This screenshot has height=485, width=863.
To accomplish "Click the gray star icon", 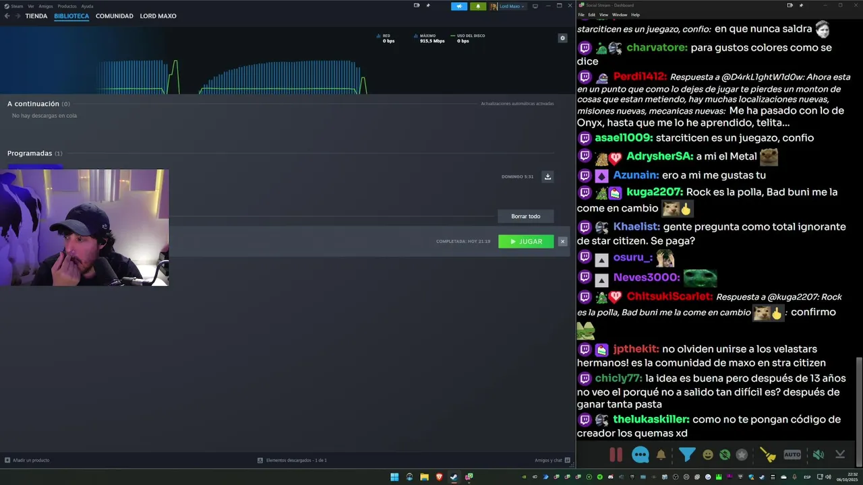I will (x=742, y=455).
